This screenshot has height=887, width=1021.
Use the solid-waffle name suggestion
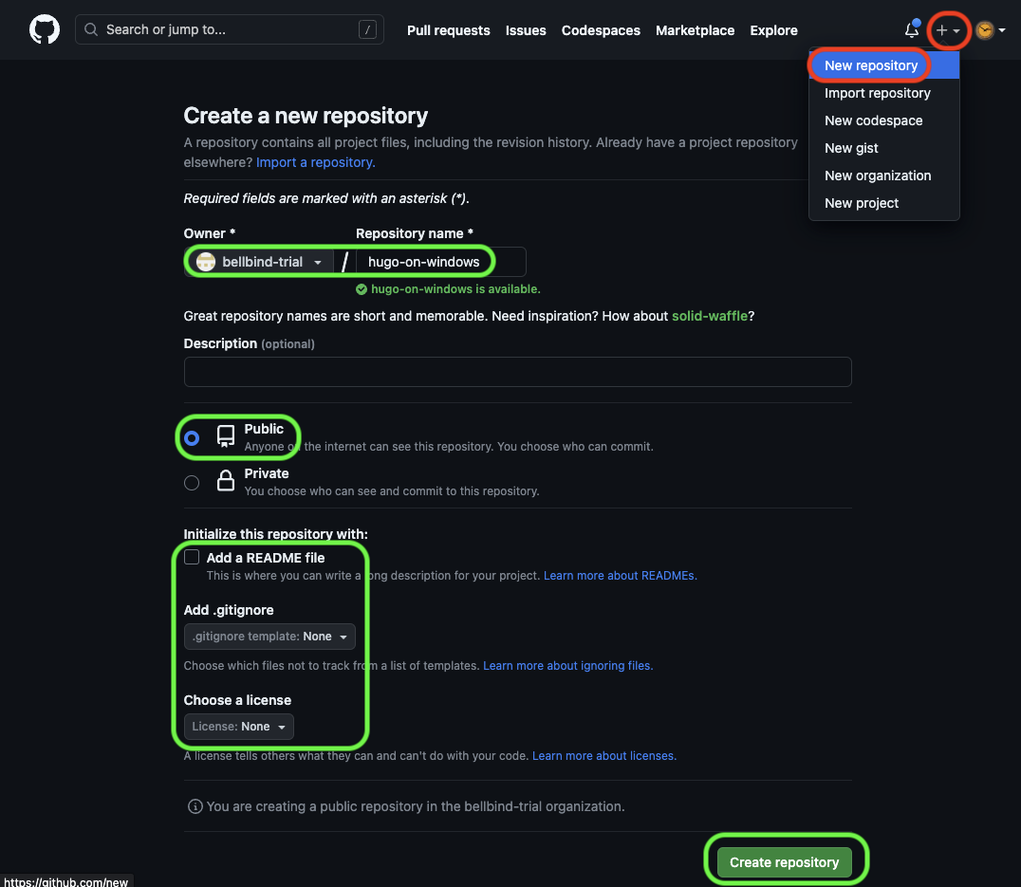709,316
